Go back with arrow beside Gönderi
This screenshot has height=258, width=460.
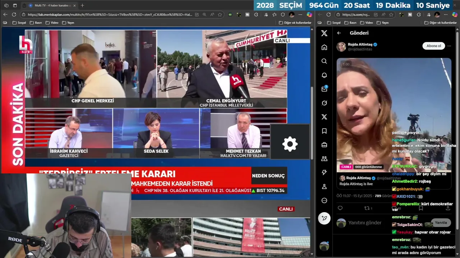pyautogui.click(x=339, y=33)
